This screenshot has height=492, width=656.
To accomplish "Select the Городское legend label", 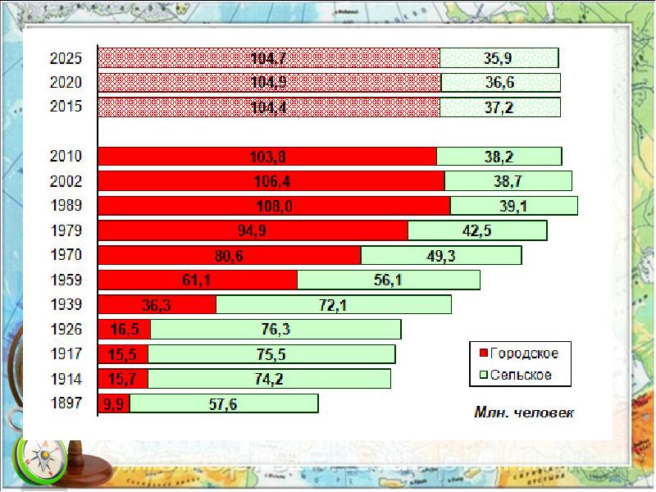I will pos(524,353).
